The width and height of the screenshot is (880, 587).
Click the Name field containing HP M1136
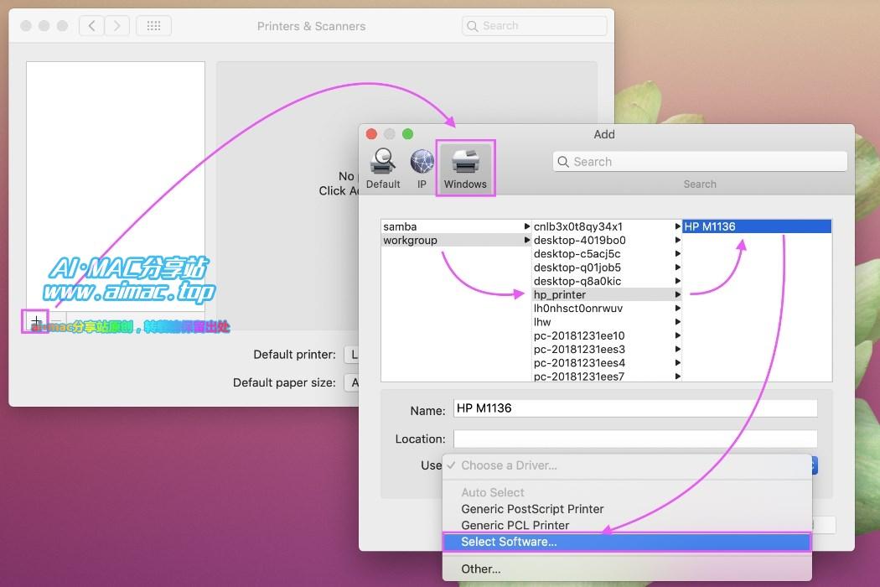pos(635,408)
